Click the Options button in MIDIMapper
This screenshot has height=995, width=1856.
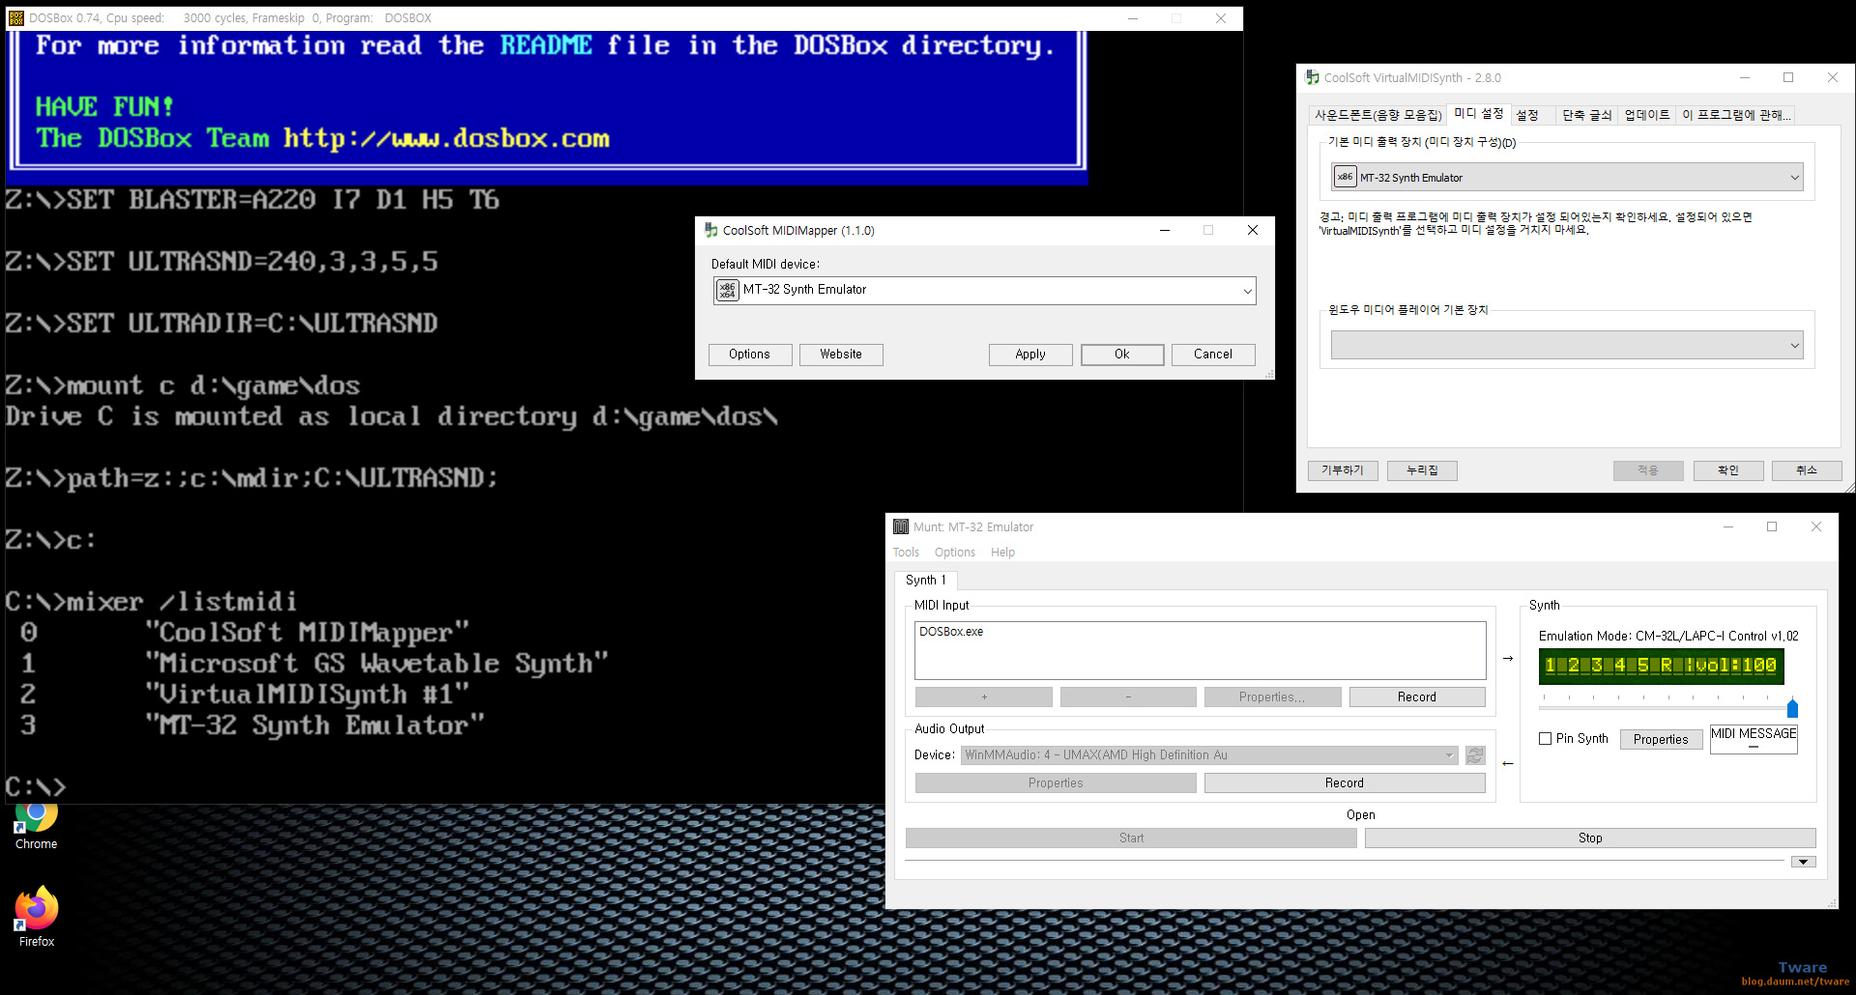[749, 355]
